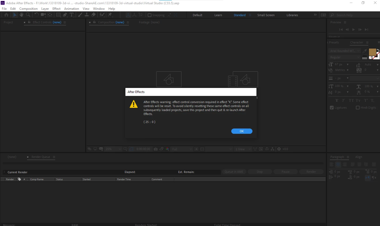Viewport: 380px width, 226px height.
Task: Switch to the Learn workspace
Action: click(x=218, y=15)
